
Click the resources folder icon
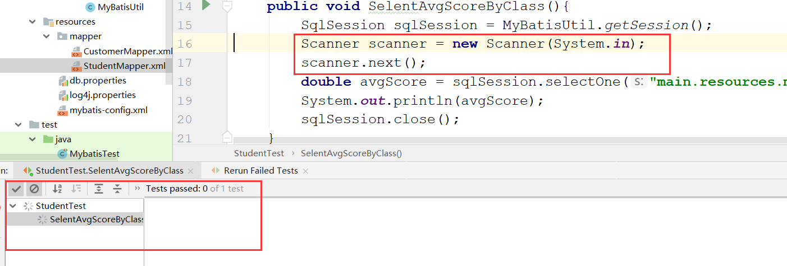(x=48, y=22)
